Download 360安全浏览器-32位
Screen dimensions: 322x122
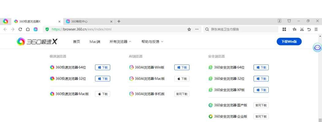coord(261,79)
